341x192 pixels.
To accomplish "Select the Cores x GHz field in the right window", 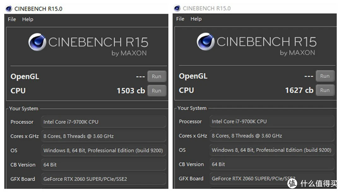I will [x=272, y=136].
